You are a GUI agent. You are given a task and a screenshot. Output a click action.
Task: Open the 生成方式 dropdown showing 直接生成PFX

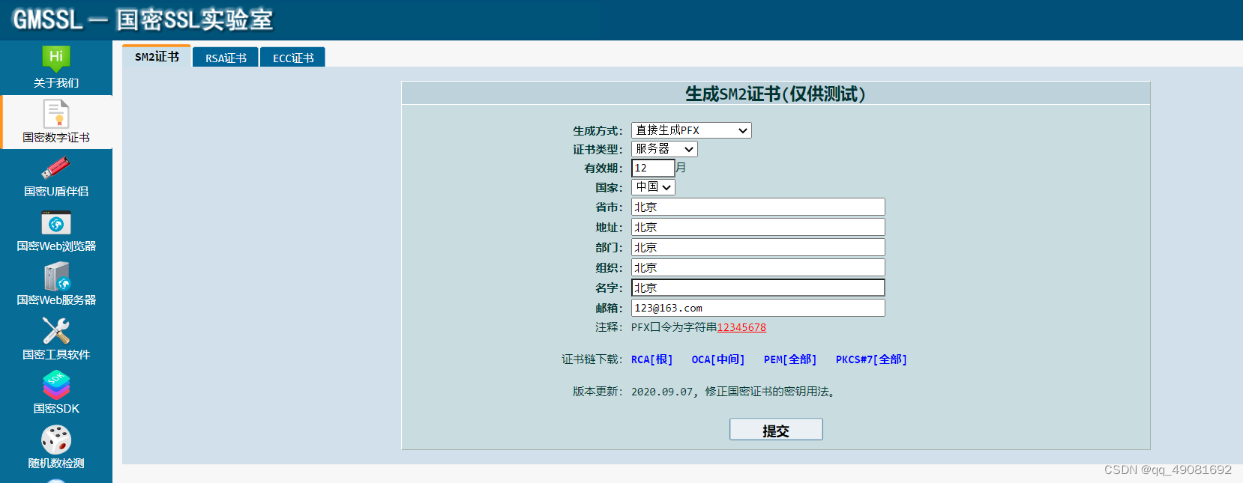pyautogui.click(x=691, y=130)
